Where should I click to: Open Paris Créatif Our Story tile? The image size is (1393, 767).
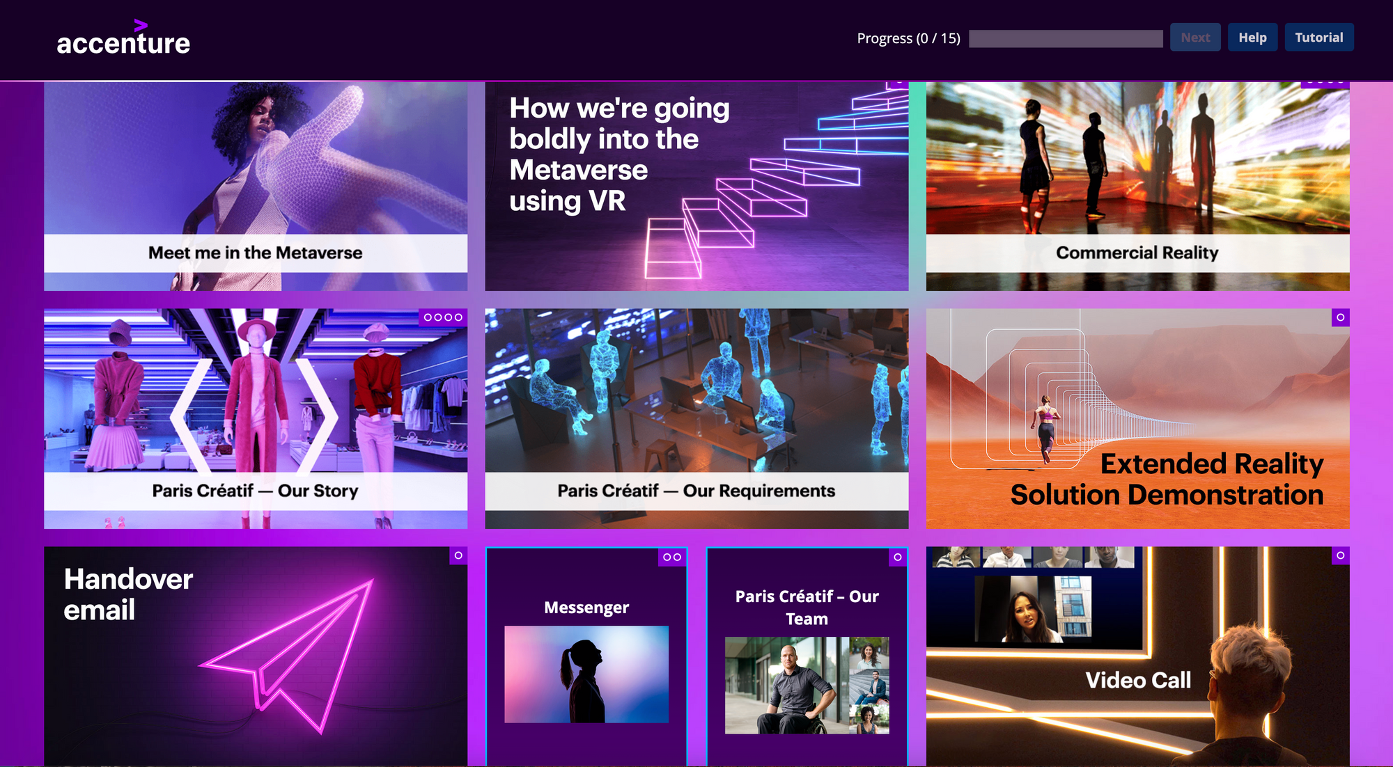[256, 418]
